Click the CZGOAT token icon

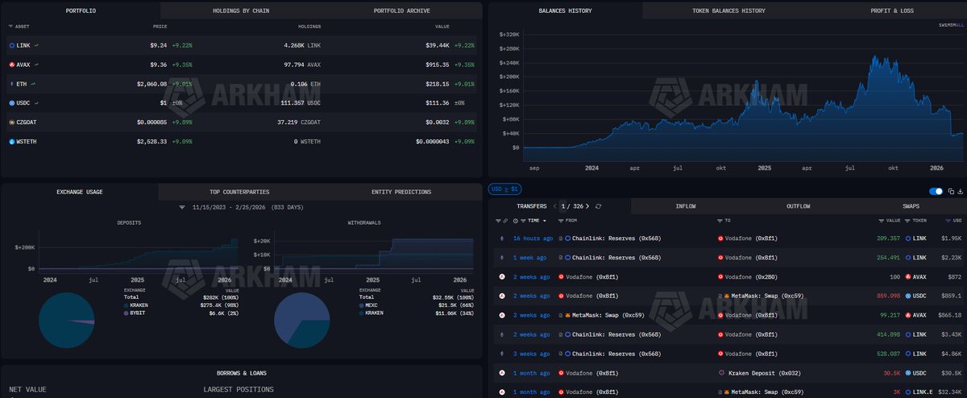(x=11, y=122)
